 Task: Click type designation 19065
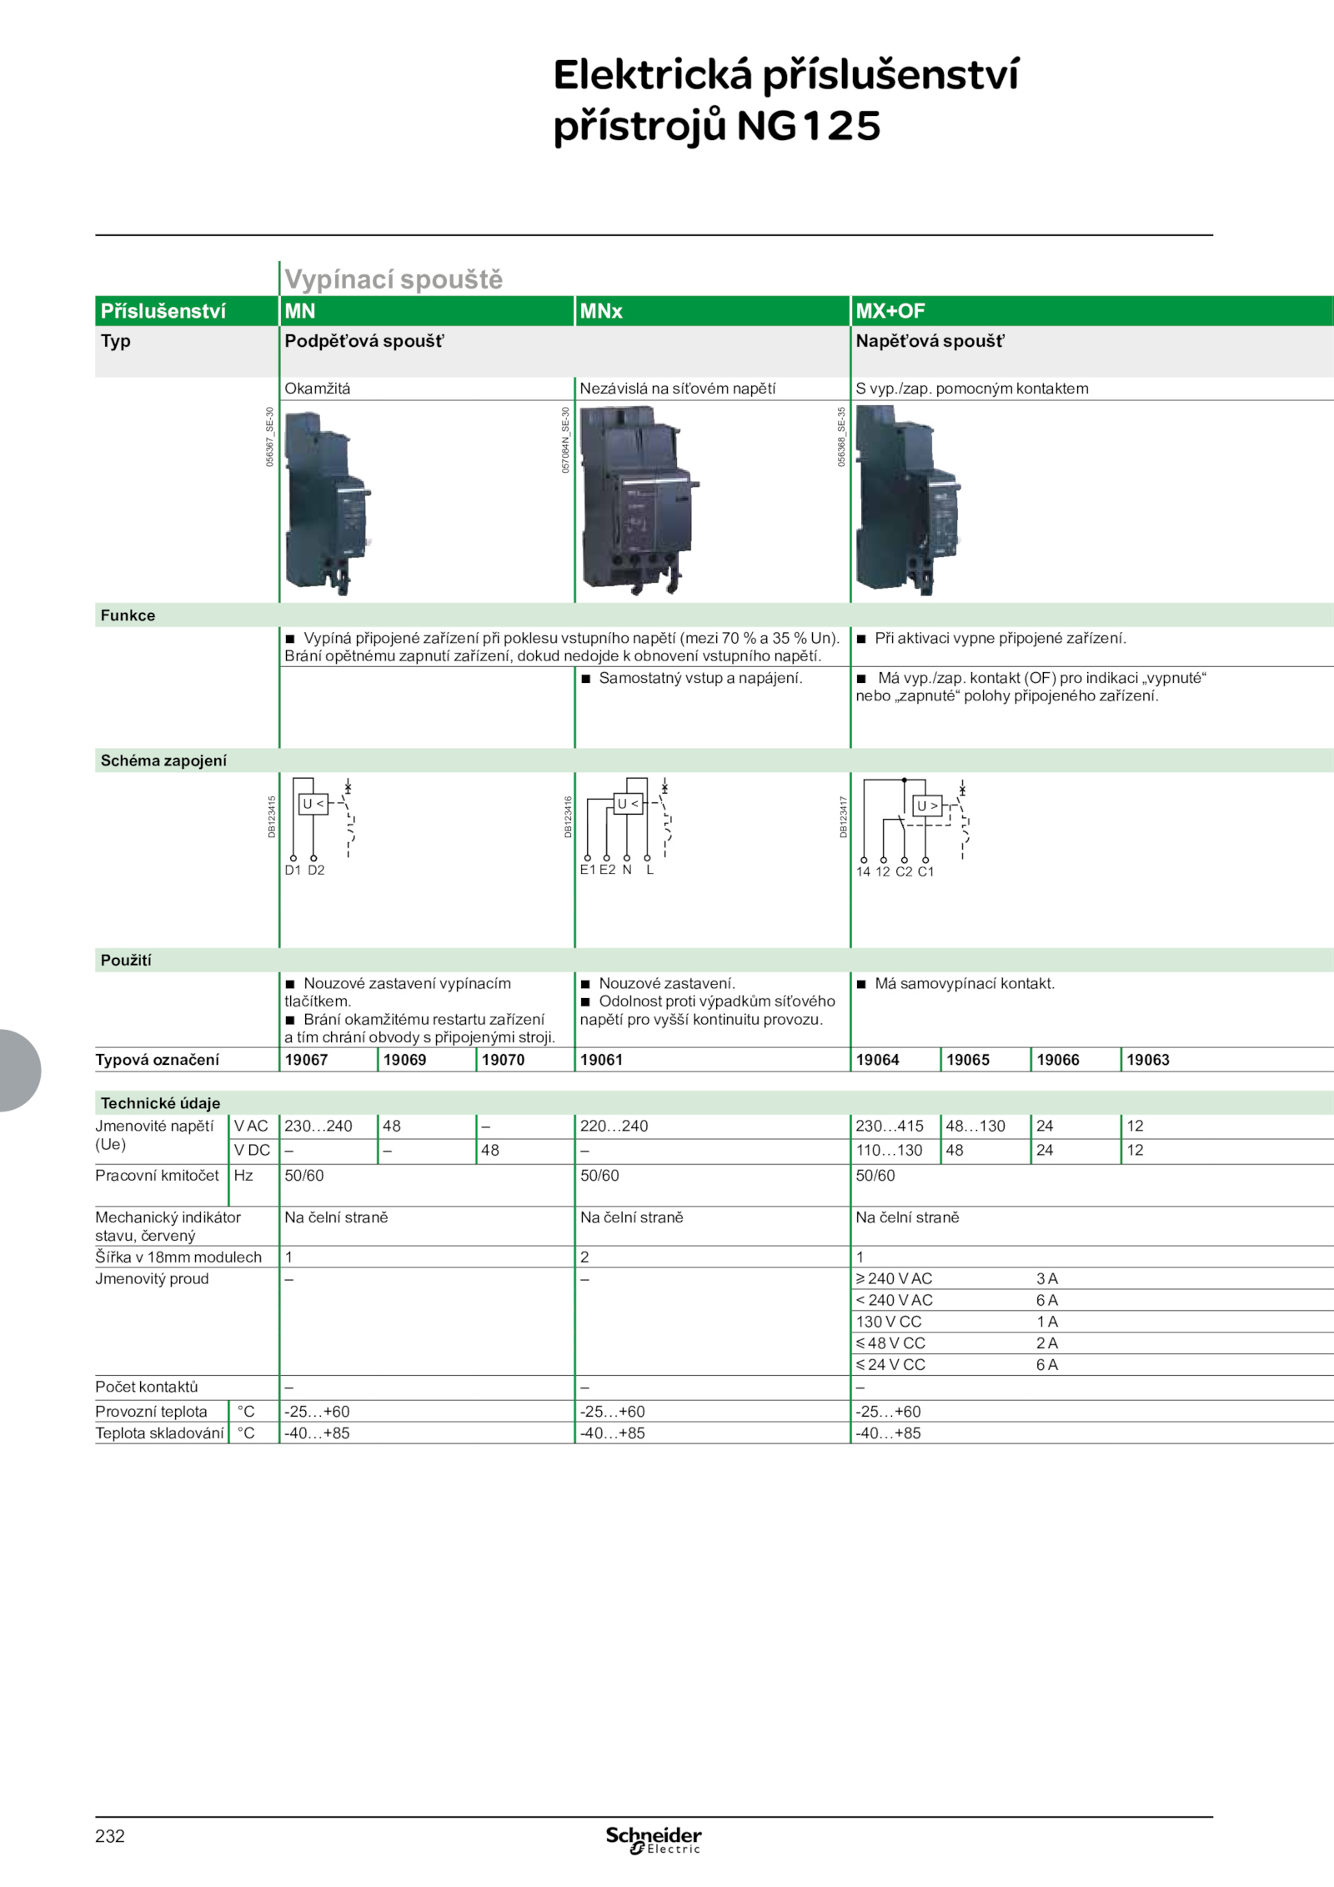click(968, 1060)
